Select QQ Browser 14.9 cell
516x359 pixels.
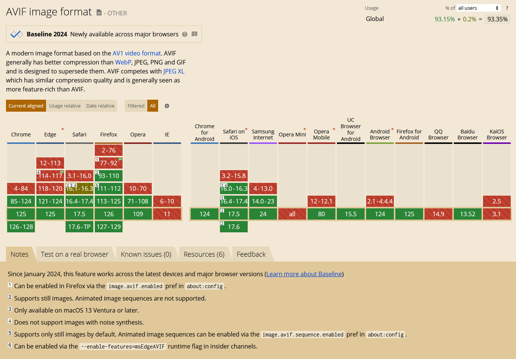coord(438,214)
